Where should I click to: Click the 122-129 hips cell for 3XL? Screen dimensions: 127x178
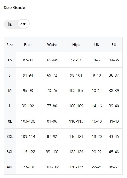point(76,152)
